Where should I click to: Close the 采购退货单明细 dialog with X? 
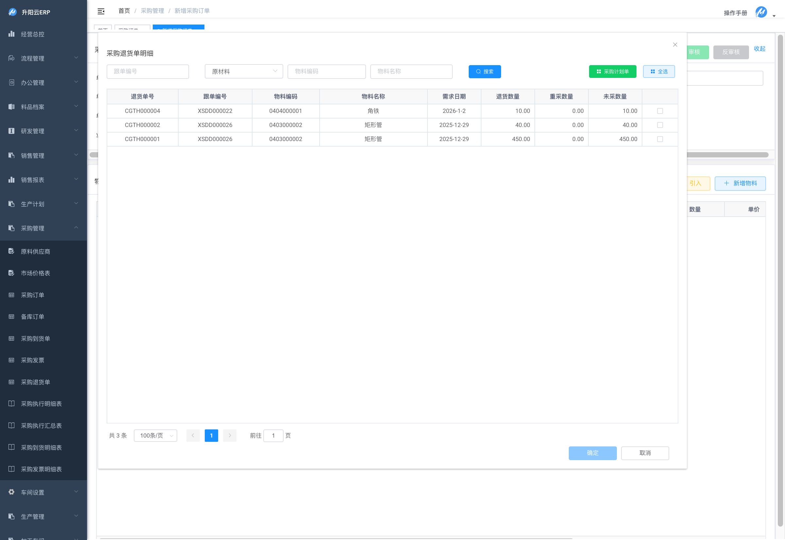tap(675, 45)
